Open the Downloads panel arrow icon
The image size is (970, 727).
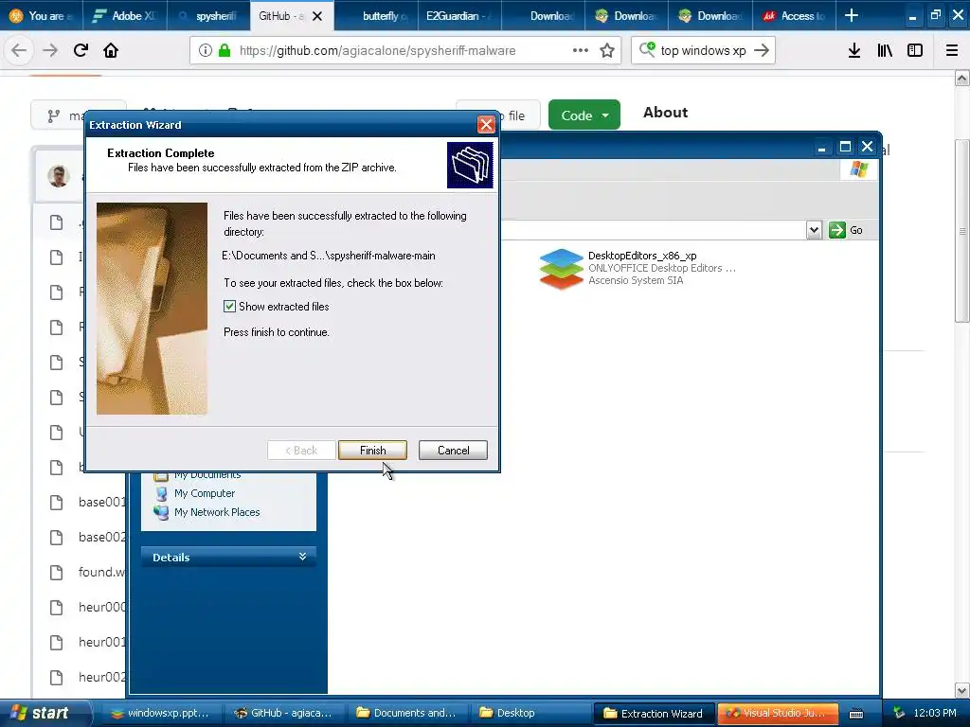pos(854,50)
